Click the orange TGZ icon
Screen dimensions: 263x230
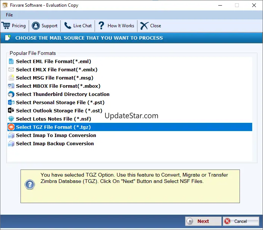(x=11, y=127)
